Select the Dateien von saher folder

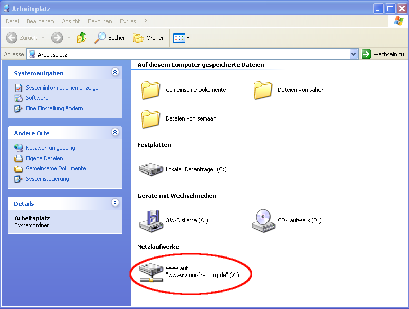[x=263, y=90]
